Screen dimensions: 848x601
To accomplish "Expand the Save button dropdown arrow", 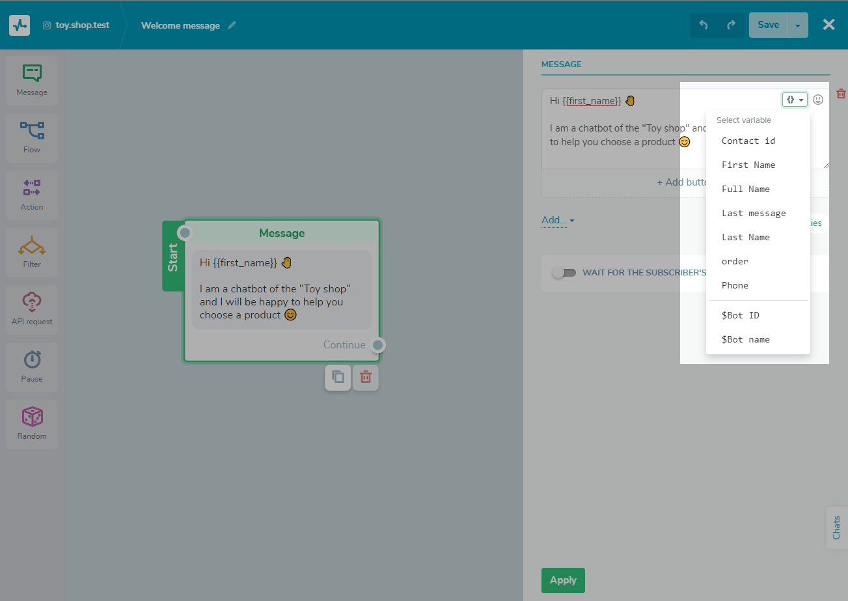I will (798, 25).
